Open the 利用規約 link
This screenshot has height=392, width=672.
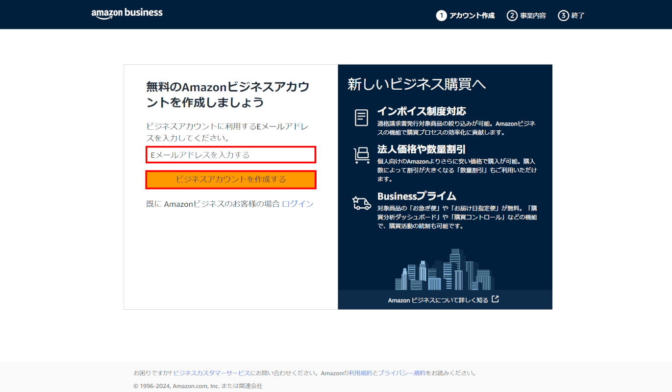pyautogui.click(x=360, y=373)
